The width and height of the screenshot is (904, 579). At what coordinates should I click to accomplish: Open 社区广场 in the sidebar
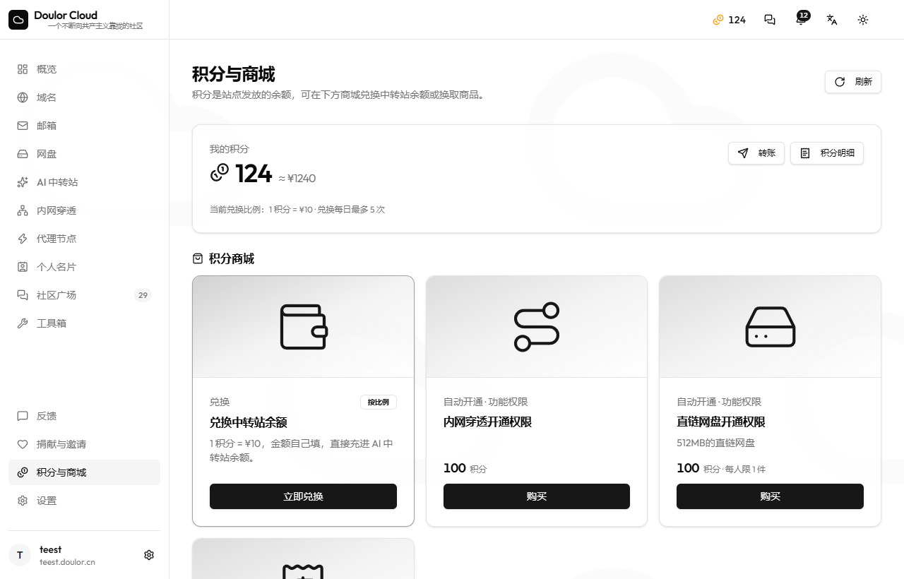pos(84,295)
